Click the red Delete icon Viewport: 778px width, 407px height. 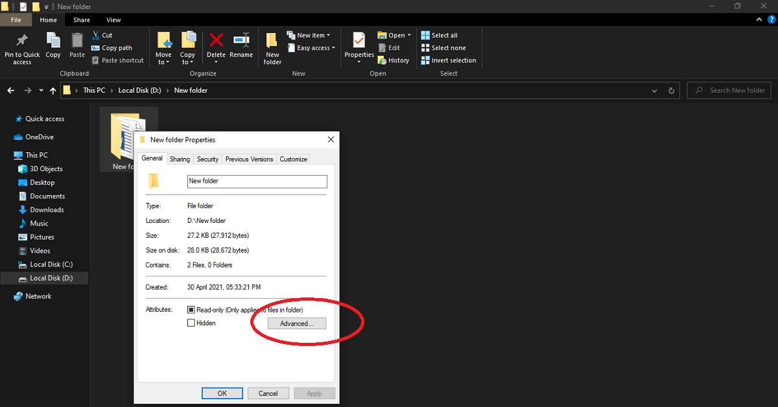coord(216,41)
